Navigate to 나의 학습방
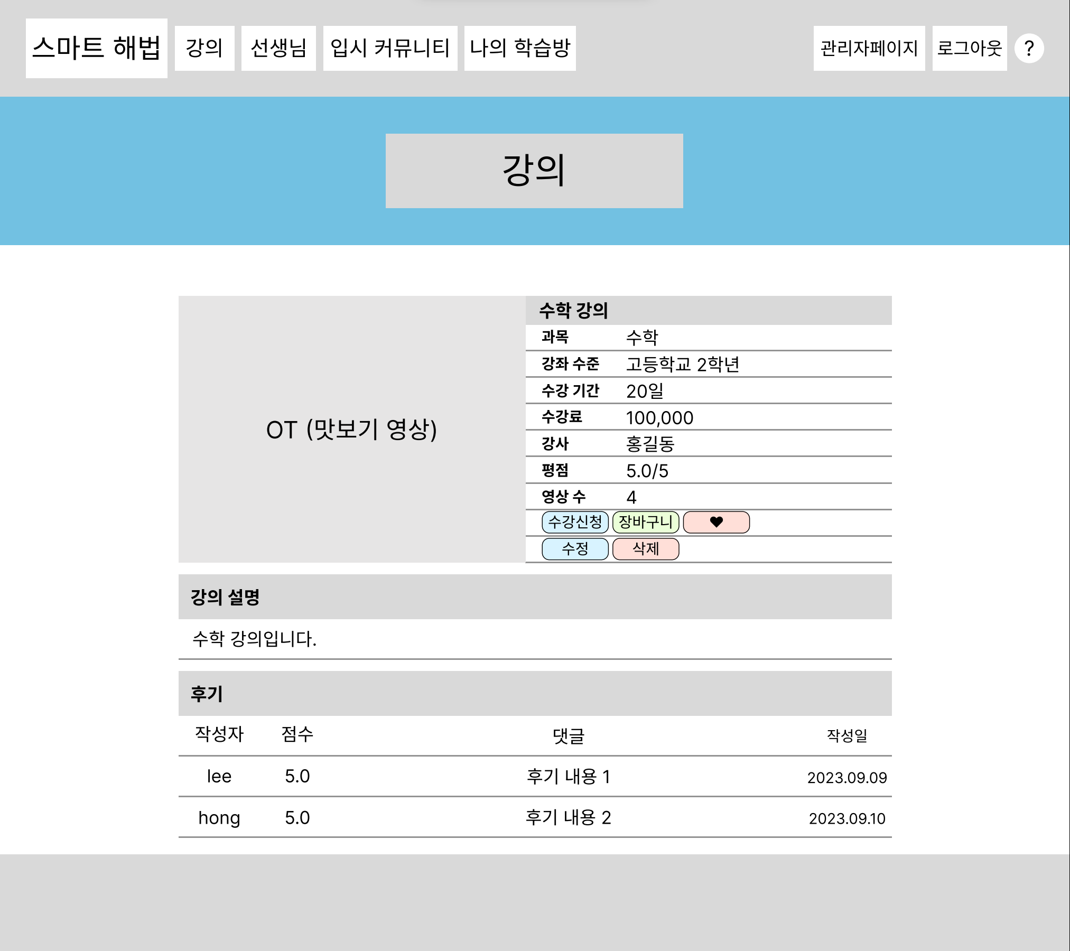Screen dimensions: 1070x951 pos(520,48)
